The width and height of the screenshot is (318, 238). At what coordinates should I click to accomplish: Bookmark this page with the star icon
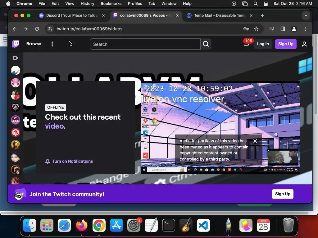point(256,29)
